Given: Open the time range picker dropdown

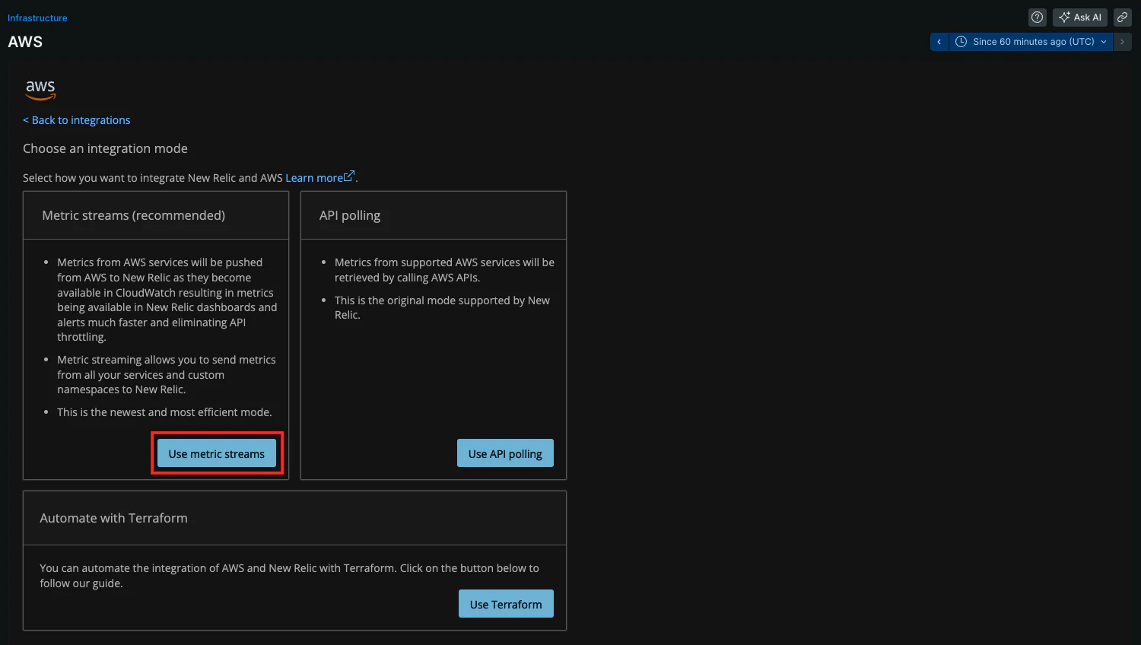Looking at the screenshot, I should click(x=1031, y=42).
